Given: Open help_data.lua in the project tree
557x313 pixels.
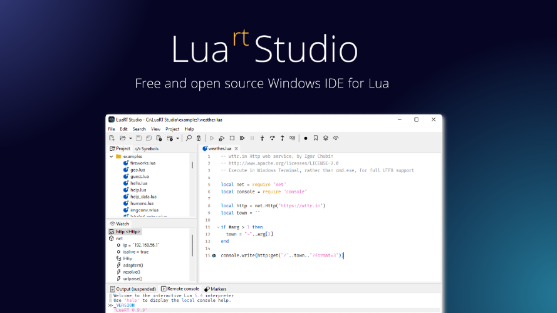Looking at the screenshot, I should (x=143, y=197).
